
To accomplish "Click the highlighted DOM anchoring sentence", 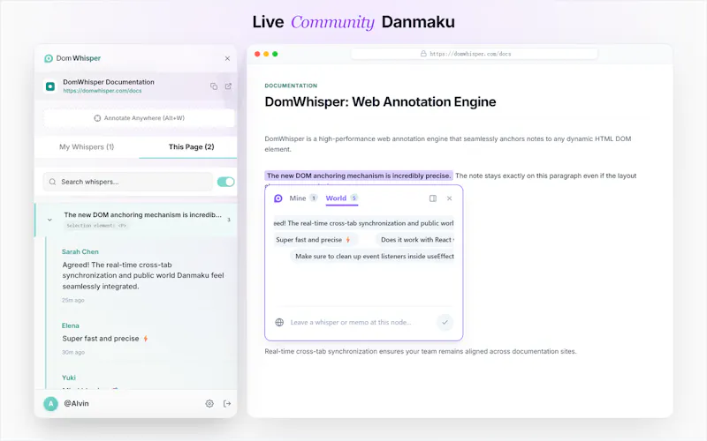I will point(359,176).
